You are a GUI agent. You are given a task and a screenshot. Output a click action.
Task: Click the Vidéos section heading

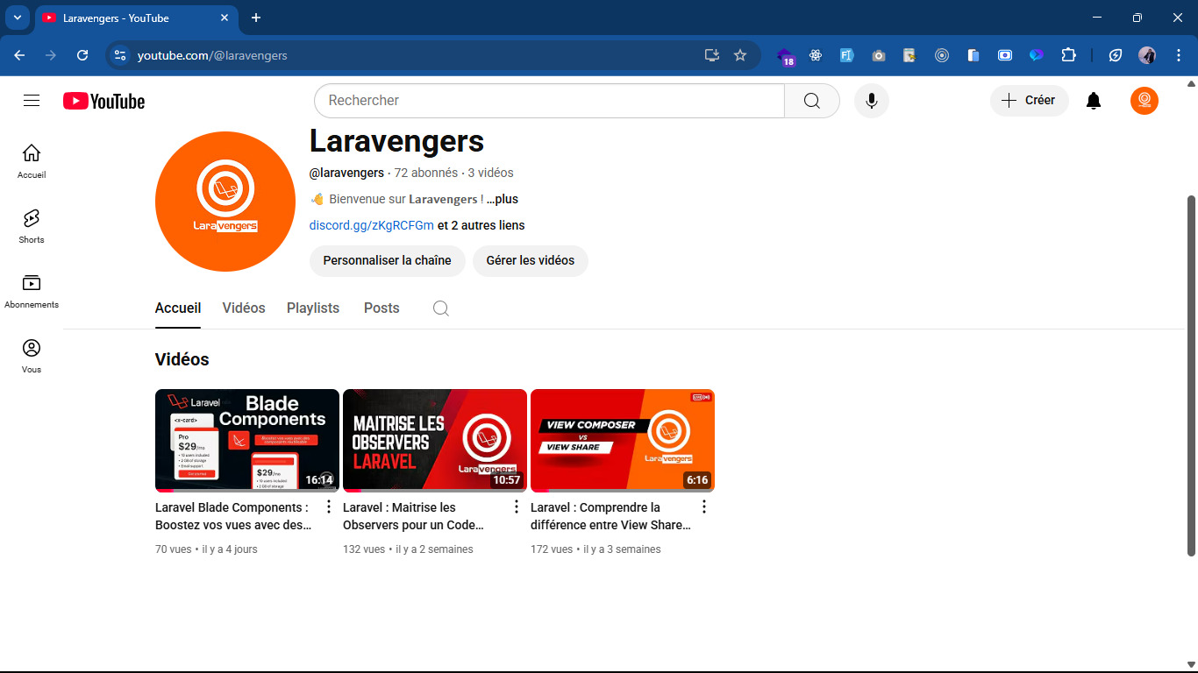point(182,359)
